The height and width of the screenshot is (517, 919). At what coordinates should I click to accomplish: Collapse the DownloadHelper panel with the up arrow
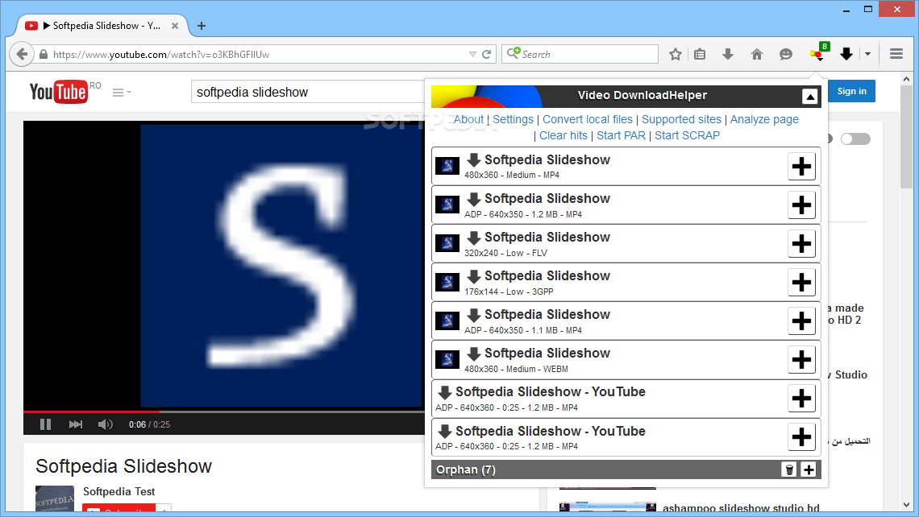click(809, 96)
